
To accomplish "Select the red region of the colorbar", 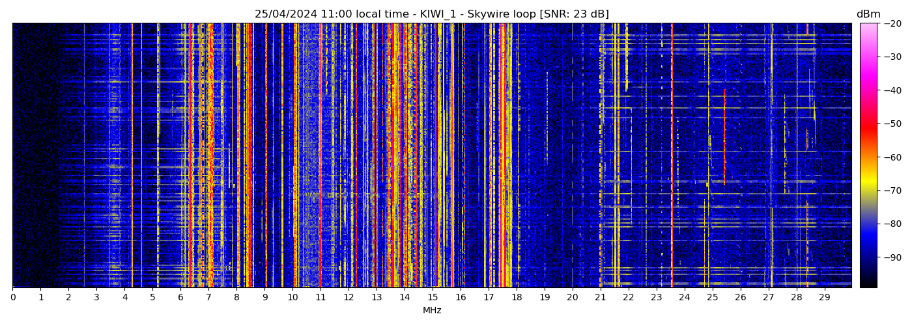I will 868,127.
